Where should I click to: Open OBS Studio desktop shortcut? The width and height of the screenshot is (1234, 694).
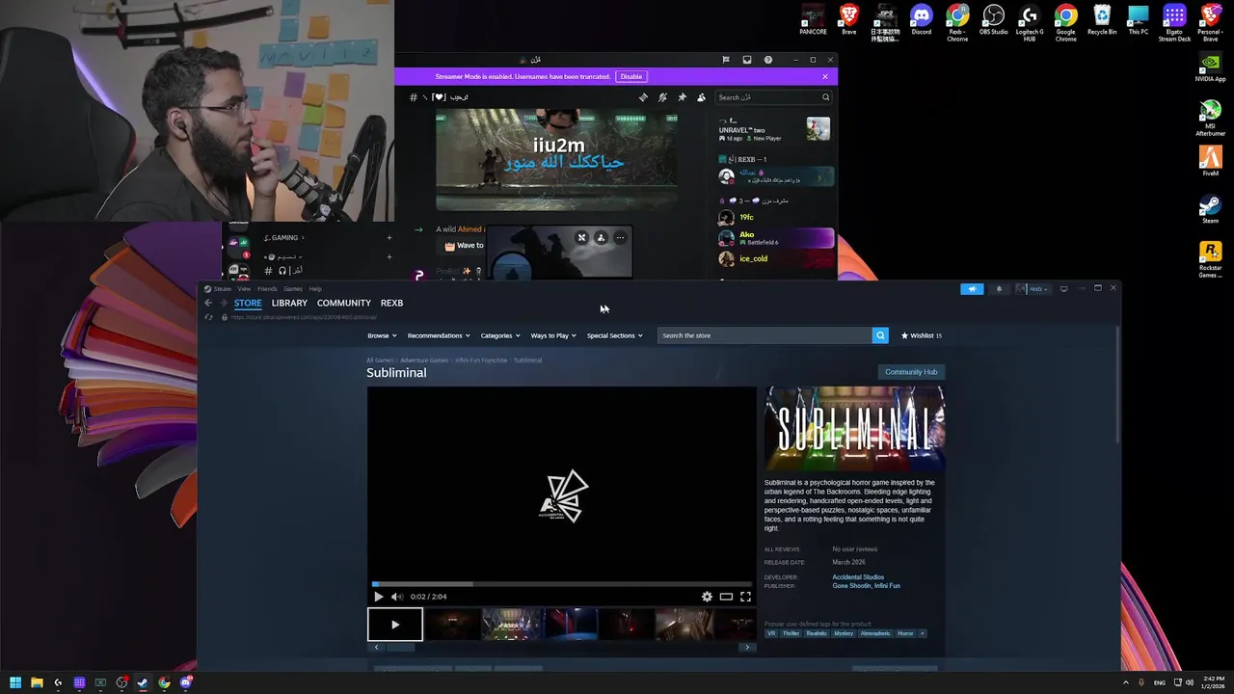point(993,19)
